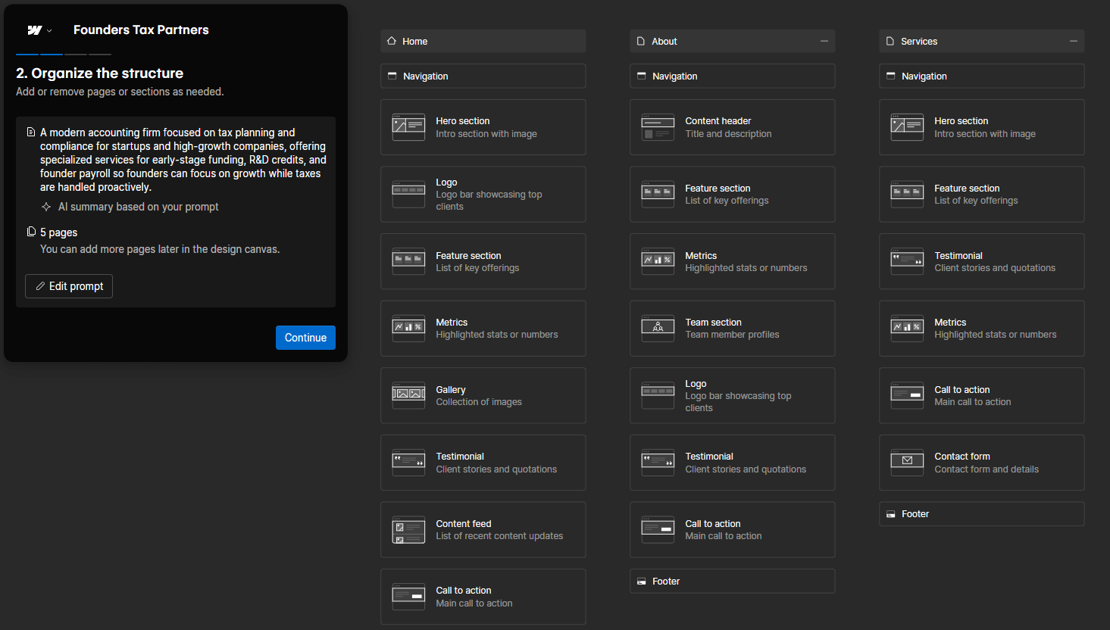Image resolution: width=1110 pixels, height=630 pixels.
Task: Select Testimonial card in Services column
Action: (981, 261)
